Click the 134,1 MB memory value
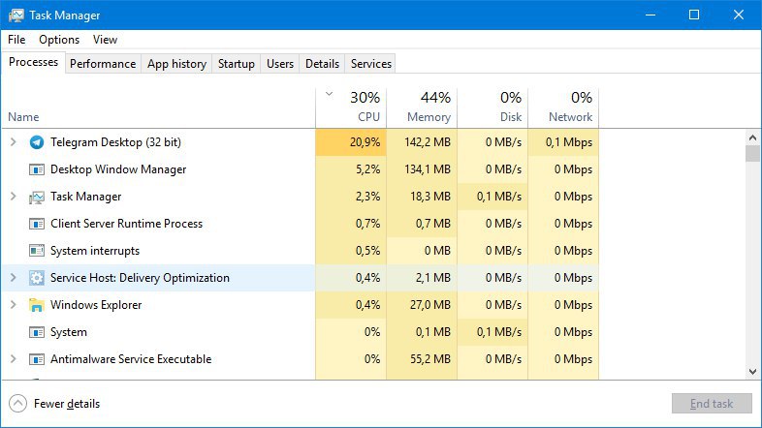The image size is (762, 428). (x=428, y=169)
